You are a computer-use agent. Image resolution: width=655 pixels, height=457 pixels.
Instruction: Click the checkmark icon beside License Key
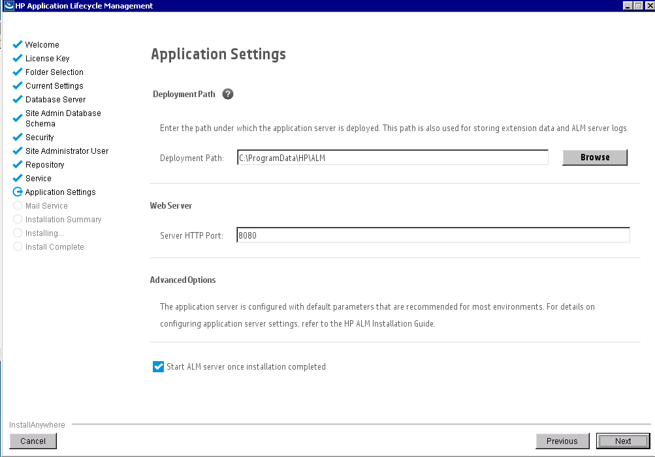click(x=18, y=58)
